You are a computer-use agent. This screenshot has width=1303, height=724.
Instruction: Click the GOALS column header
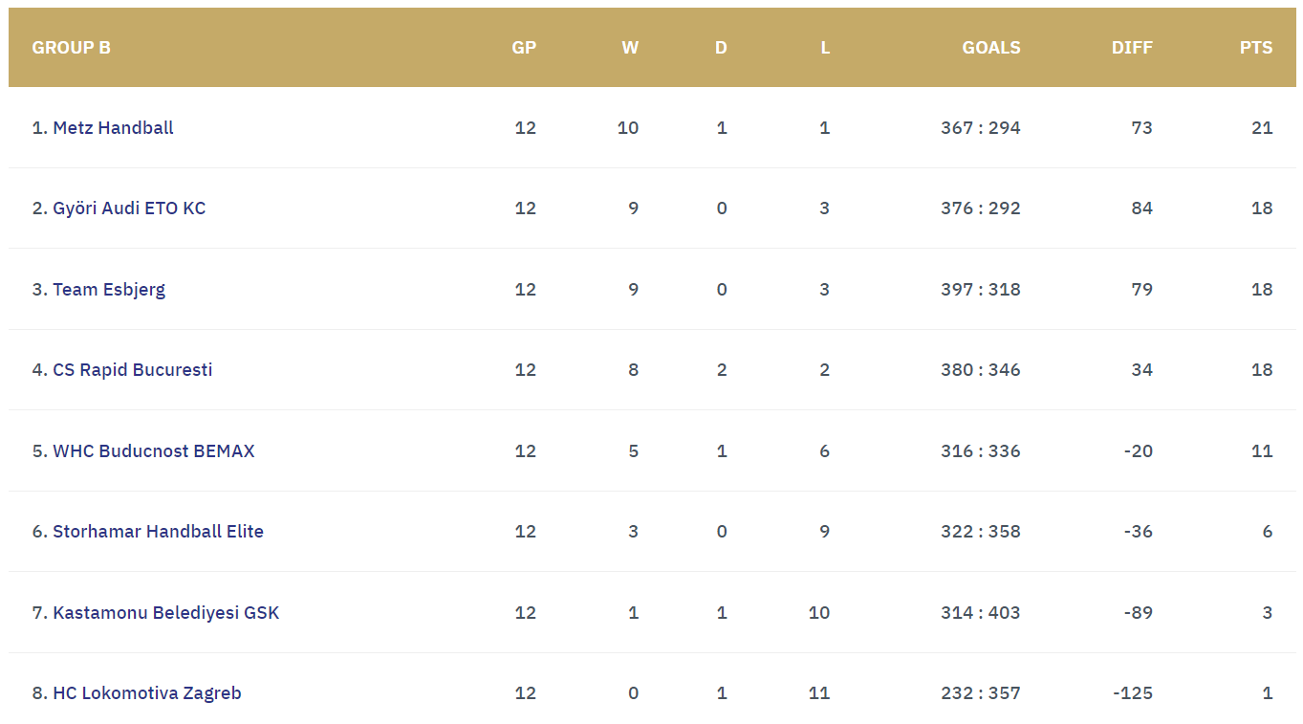(x=991, y=48)
